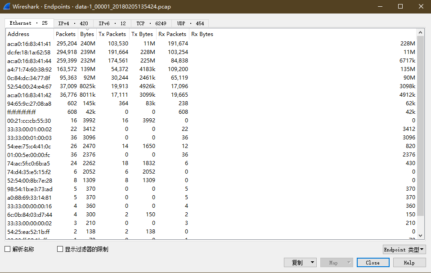Open the Endpoint 类型 dropdown

pos(404,249)
